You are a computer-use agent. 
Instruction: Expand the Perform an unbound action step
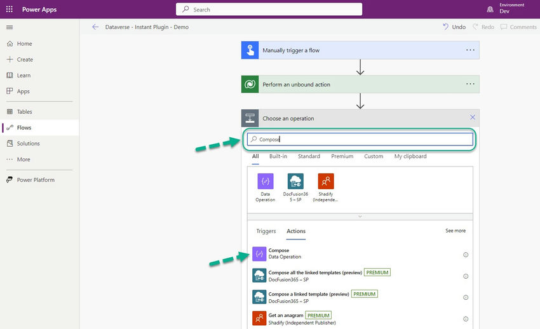point(360,84)
